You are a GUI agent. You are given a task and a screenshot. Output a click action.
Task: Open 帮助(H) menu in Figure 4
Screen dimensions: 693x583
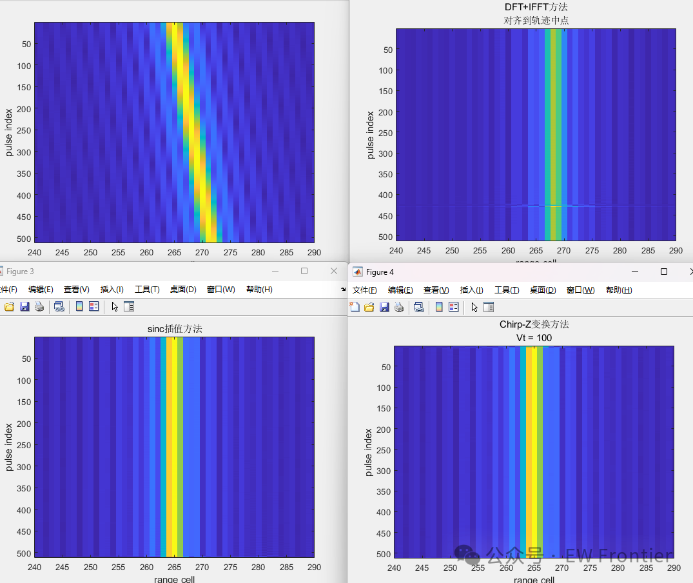pos(620,290)
